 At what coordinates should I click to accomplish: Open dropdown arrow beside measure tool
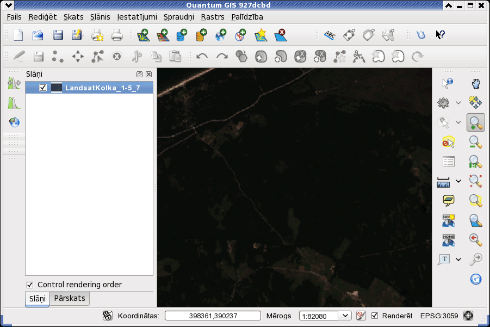pyautogui.click(x=458, y=181)
